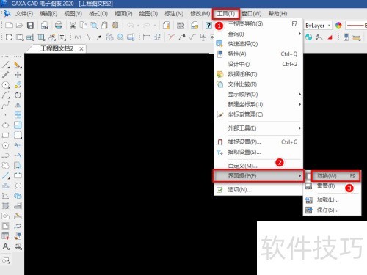Viewport: 367px width, 275px height.
Task: Select the Circle drawing tool
Action: pos(6,85)
